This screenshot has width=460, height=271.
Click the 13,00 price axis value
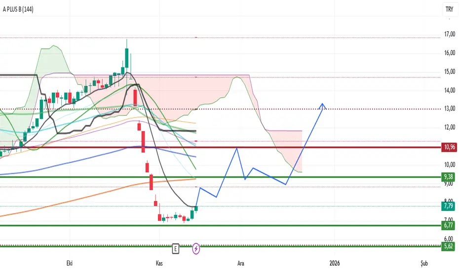coord(450,109)
